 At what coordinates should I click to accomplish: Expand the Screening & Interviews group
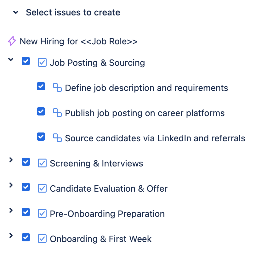(x=11, y=160)
